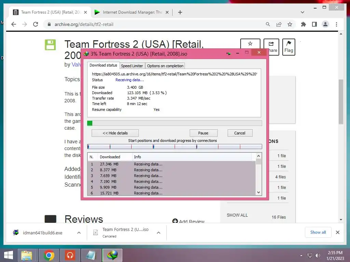Open the Chrome profile avatar
The image size is (350, 262).
(325, 24)
